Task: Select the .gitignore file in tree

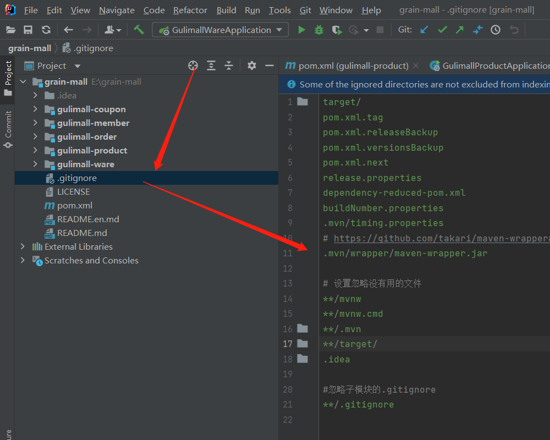Action: coord(147,178)
